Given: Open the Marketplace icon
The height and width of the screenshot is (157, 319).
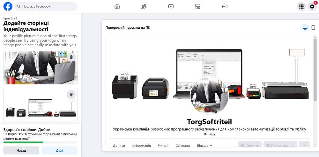Looking at the screenshot, I should [198, 6].
